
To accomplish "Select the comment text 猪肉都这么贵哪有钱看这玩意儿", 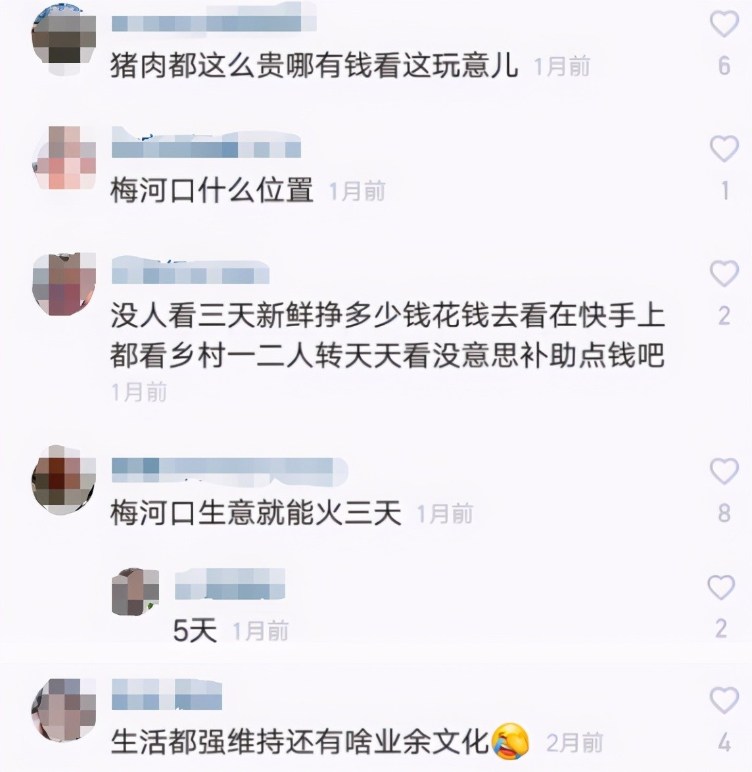I will (x=314, y=66).
